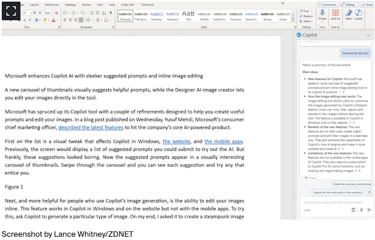Apply red font color
375x240 pixels.
coord(53,20)
